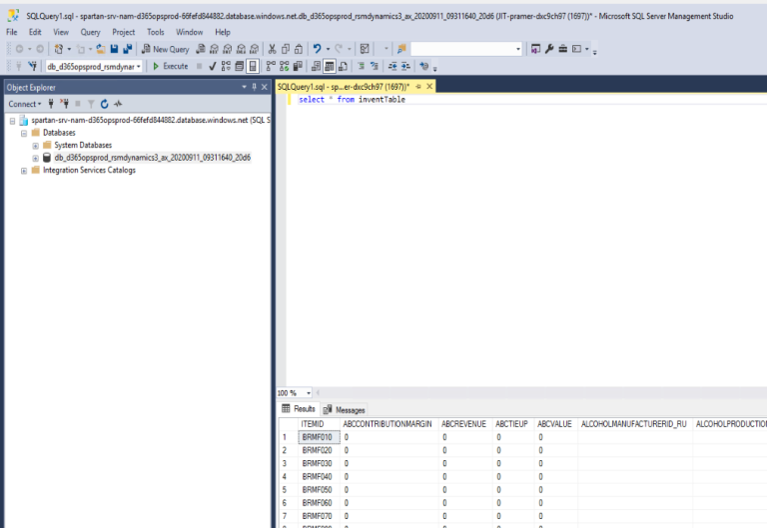
Task: Toggle Results to Grid output mode
Action: pyautogui.click(x=328, y=66)
